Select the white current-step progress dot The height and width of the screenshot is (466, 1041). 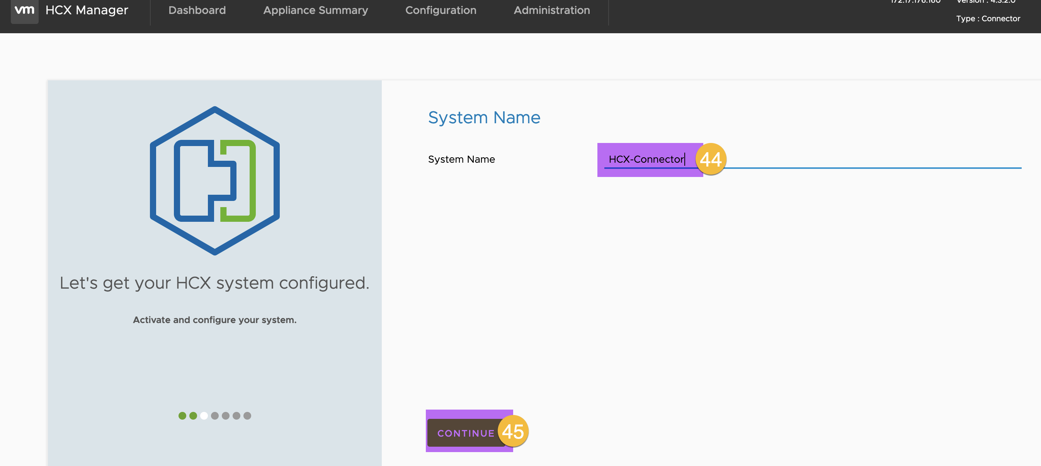point(204,415)
